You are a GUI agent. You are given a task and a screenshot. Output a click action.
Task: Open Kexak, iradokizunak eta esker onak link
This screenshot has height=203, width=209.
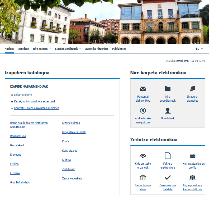pos(35,101)
